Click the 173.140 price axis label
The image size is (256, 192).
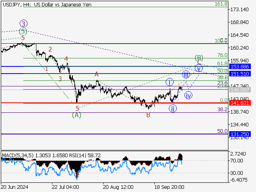pyautogui.click(x=239, y=10)
